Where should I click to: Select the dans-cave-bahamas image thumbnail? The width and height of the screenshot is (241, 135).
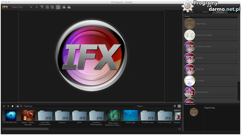point(113,116)
